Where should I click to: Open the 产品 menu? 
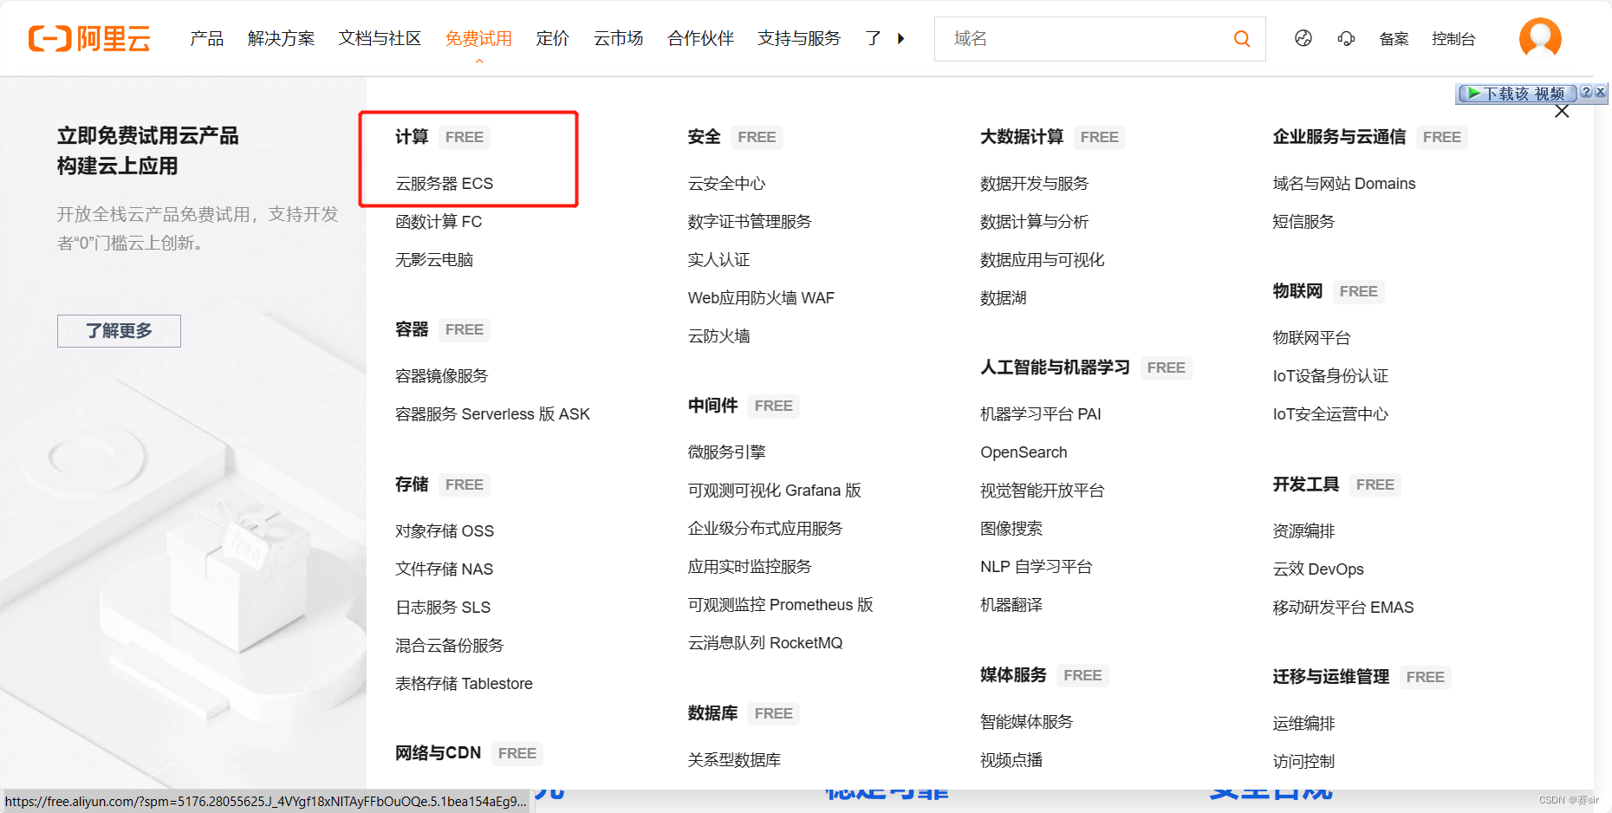pos(207,38)
